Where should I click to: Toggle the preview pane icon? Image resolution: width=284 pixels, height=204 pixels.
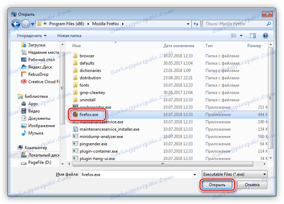(x=253, y=36)
